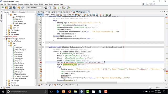Switch to the Signup.java editor tab
Viewport: 168px width, 94px height.
[x=66, y=12]
